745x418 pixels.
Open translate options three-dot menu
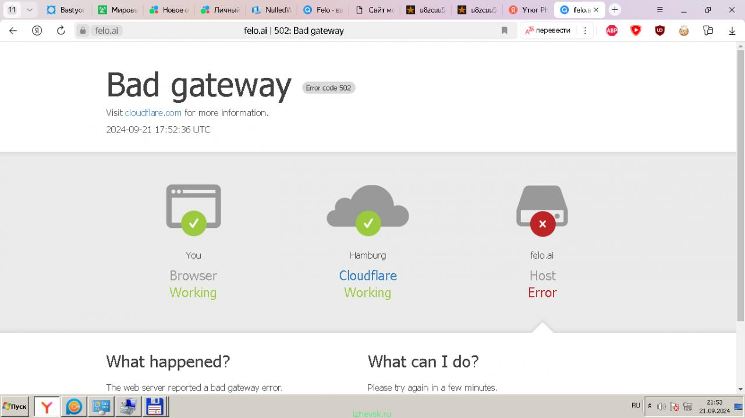tap(585, 30)
